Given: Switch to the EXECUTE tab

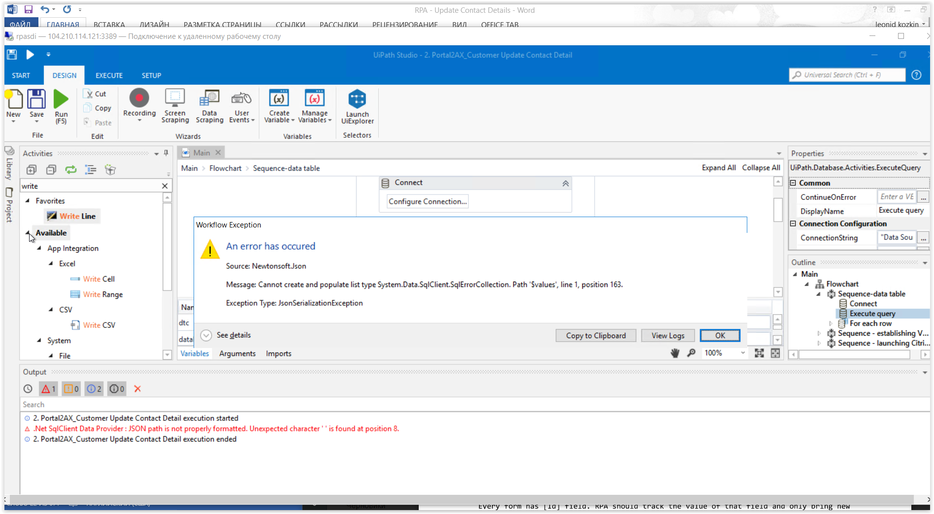Looking at the screenshot, I should [x=109, y=75].
